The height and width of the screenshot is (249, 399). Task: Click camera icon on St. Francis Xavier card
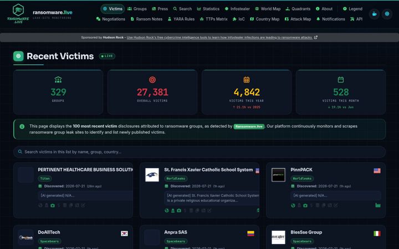179,210
